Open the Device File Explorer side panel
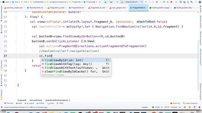 point(201,92)
